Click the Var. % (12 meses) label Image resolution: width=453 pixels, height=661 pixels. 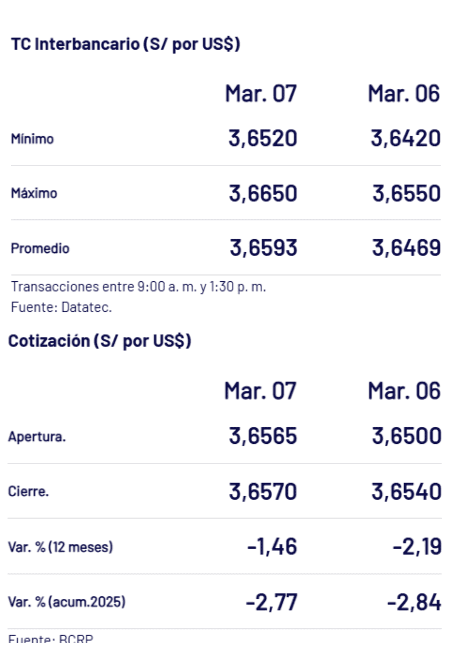[60, 547]
